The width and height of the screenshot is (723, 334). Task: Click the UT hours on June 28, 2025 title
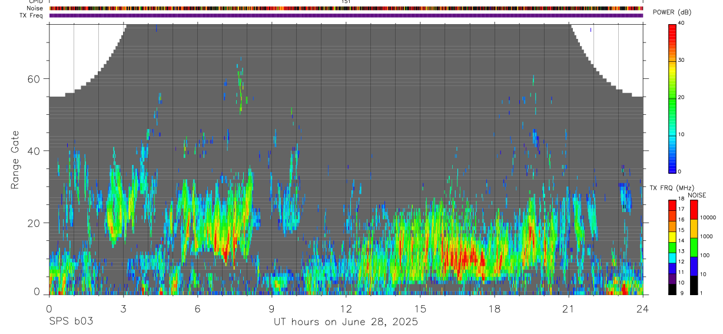pyautogui.click(x=346, y=322)
